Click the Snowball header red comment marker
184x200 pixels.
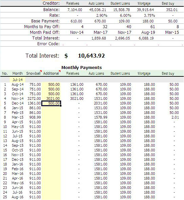point(41,71)
